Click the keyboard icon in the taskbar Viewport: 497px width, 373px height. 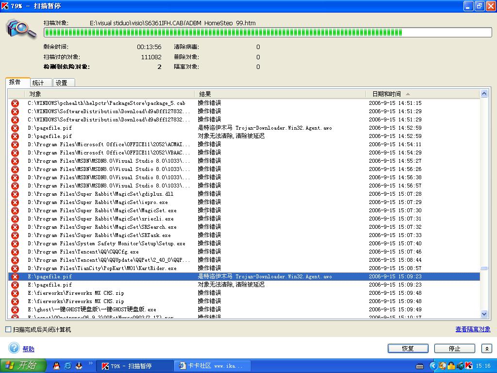click(420, 366)
